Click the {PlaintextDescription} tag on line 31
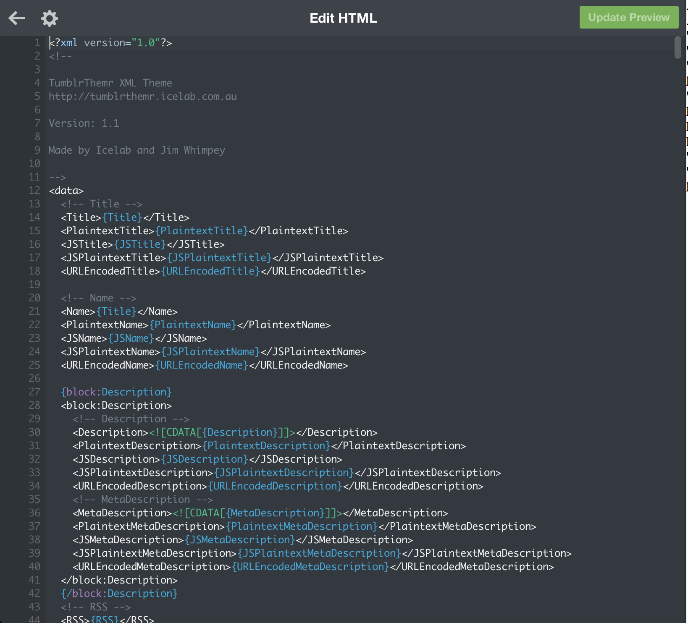688x623 pixels. 265,445
